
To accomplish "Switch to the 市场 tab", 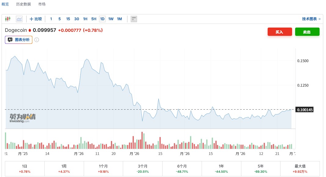I will point(42,4).
